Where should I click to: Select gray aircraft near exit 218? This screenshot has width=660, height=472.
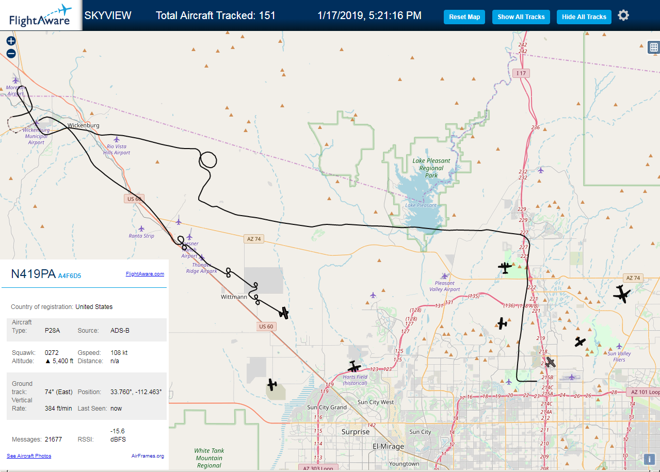[551, 363]
